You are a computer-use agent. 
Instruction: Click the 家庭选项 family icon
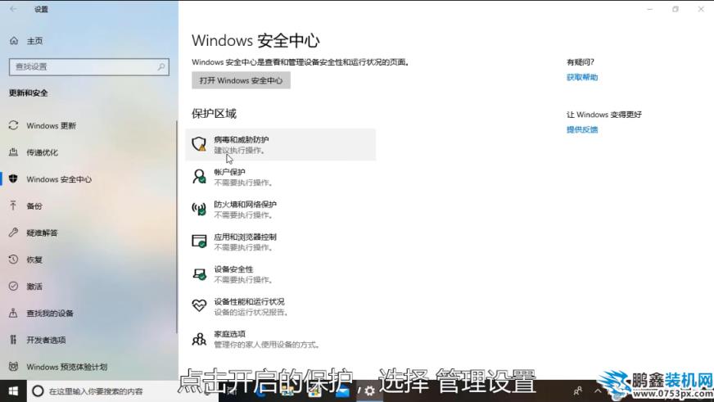[199, 339]
